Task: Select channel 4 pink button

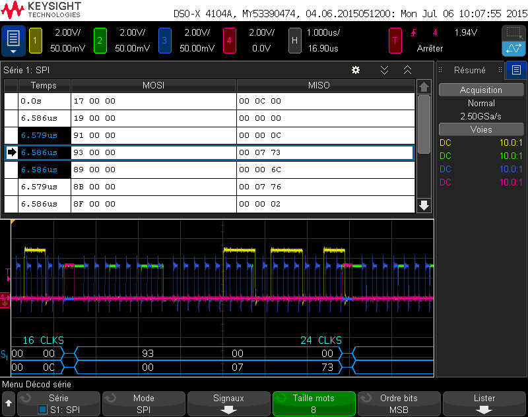Action: (229, 41)
